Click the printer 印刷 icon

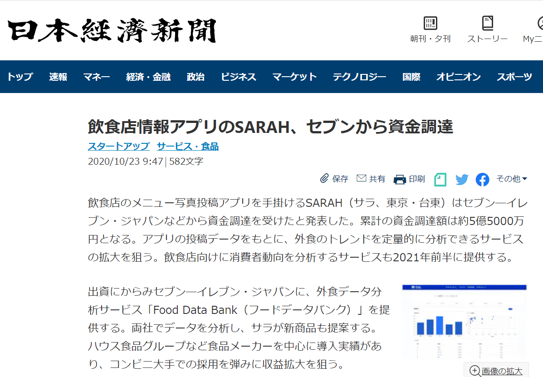[x=400, y=179]
